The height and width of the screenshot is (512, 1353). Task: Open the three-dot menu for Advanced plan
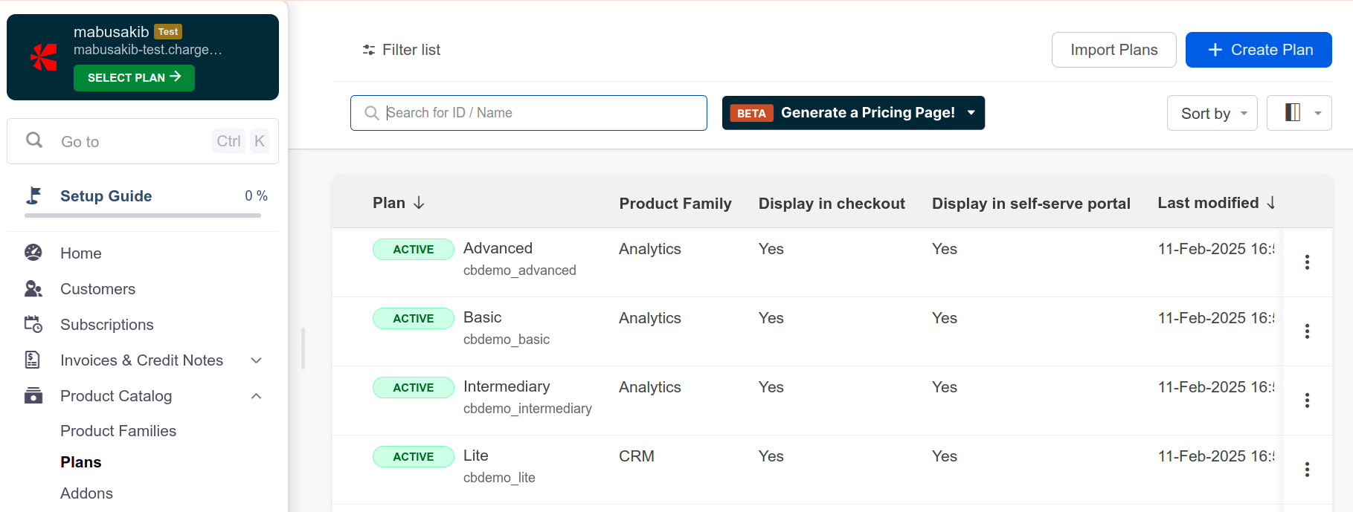pyautogui.click(x=1307, y=262)
